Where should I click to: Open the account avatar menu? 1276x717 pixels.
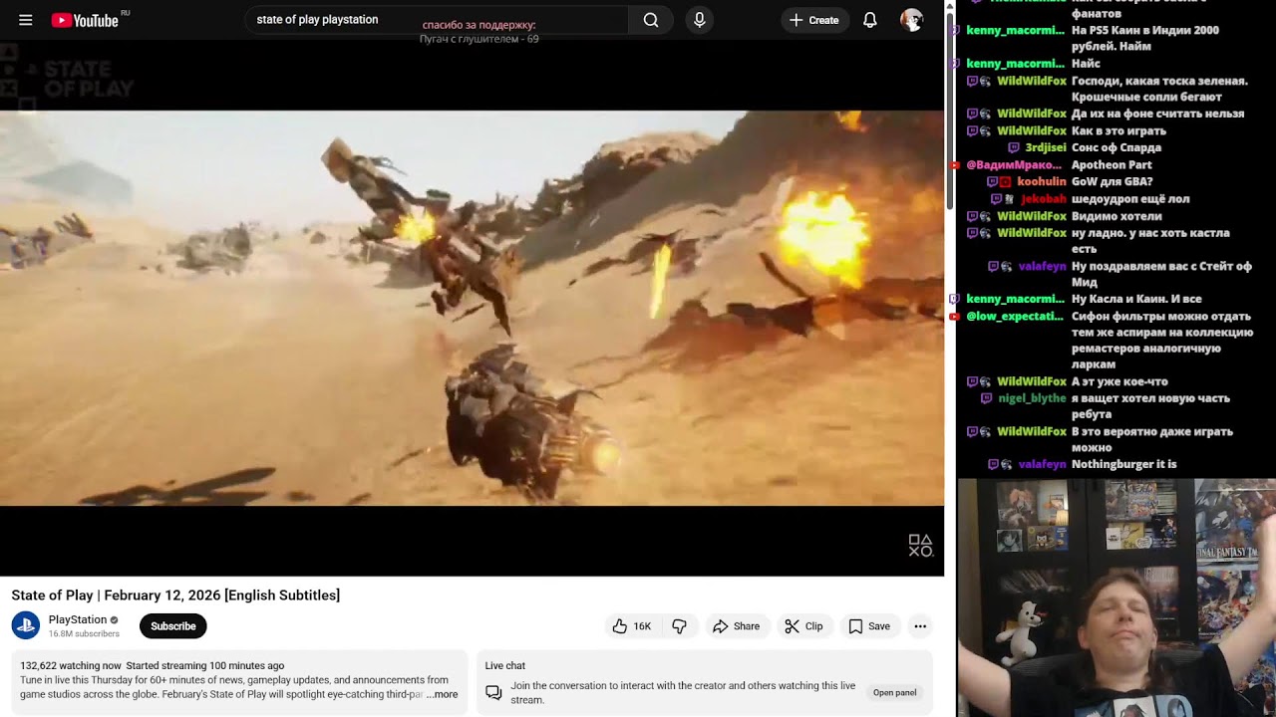911,20
